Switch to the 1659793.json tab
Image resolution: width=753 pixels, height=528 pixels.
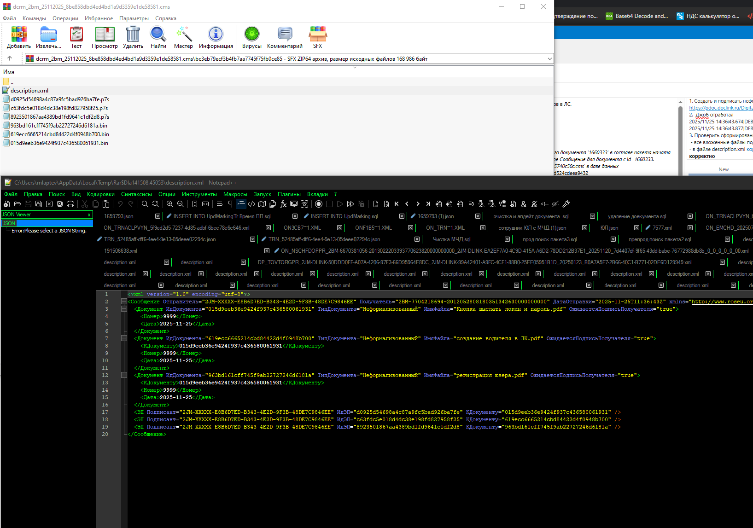coord(118,216)
